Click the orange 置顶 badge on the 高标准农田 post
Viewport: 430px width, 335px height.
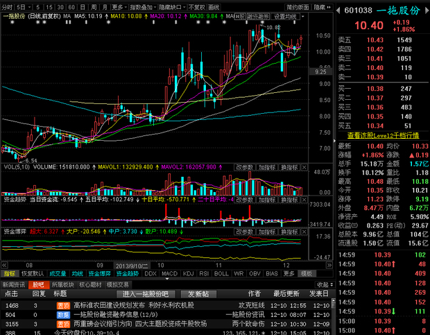pyautogui.click(x=63, y=305)
